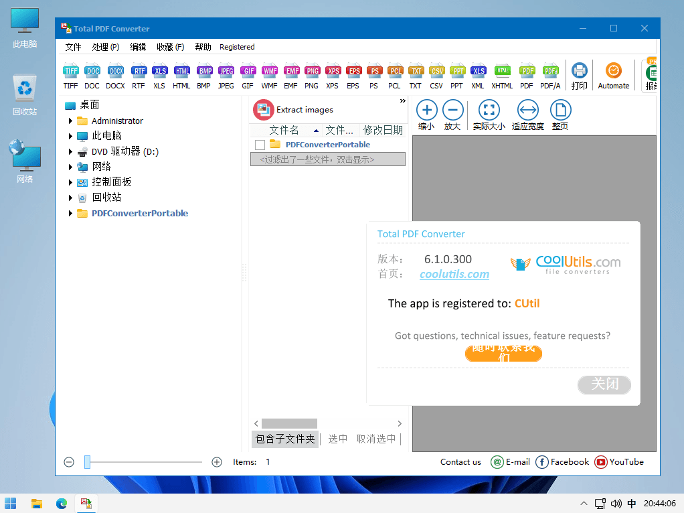
Task: Pick the TXT output icon
Action: (416, 76)
